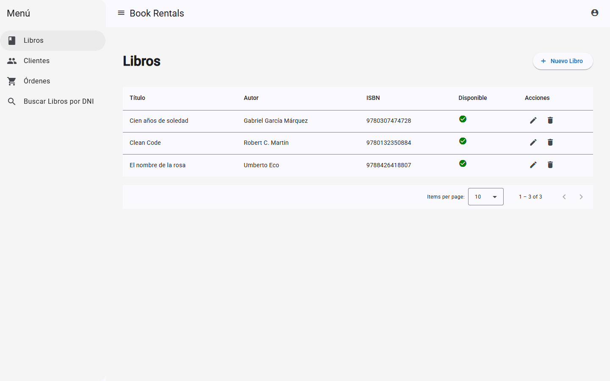
Task: Click ISBN 9780132350884
Action: point(389,143)
